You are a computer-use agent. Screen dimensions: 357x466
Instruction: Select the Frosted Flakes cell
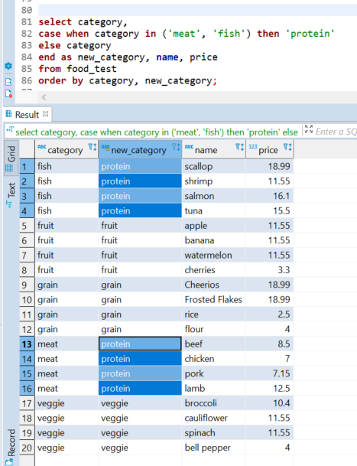(213, 300)
